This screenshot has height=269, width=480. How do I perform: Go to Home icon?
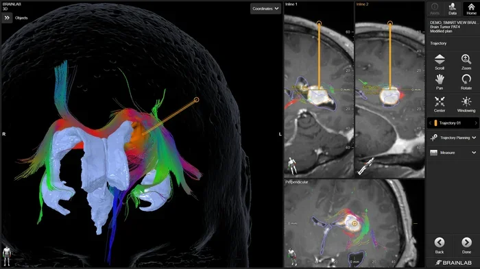471,9
